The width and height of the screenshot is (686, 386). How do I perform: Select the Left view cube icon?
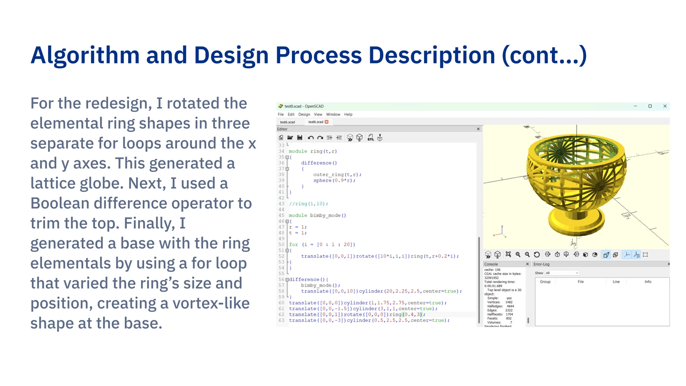click(576, 255)
